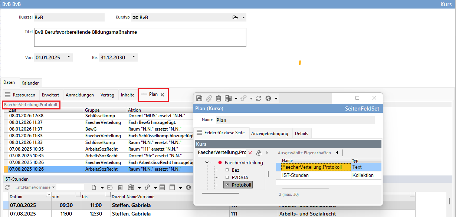
Task: Click the globe icon in Plan dialog toolbar
Action: tap(268, 98)
